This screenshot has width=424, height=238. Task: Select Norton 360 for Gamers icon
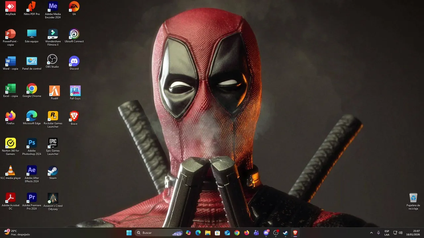(x=11, y=147)
